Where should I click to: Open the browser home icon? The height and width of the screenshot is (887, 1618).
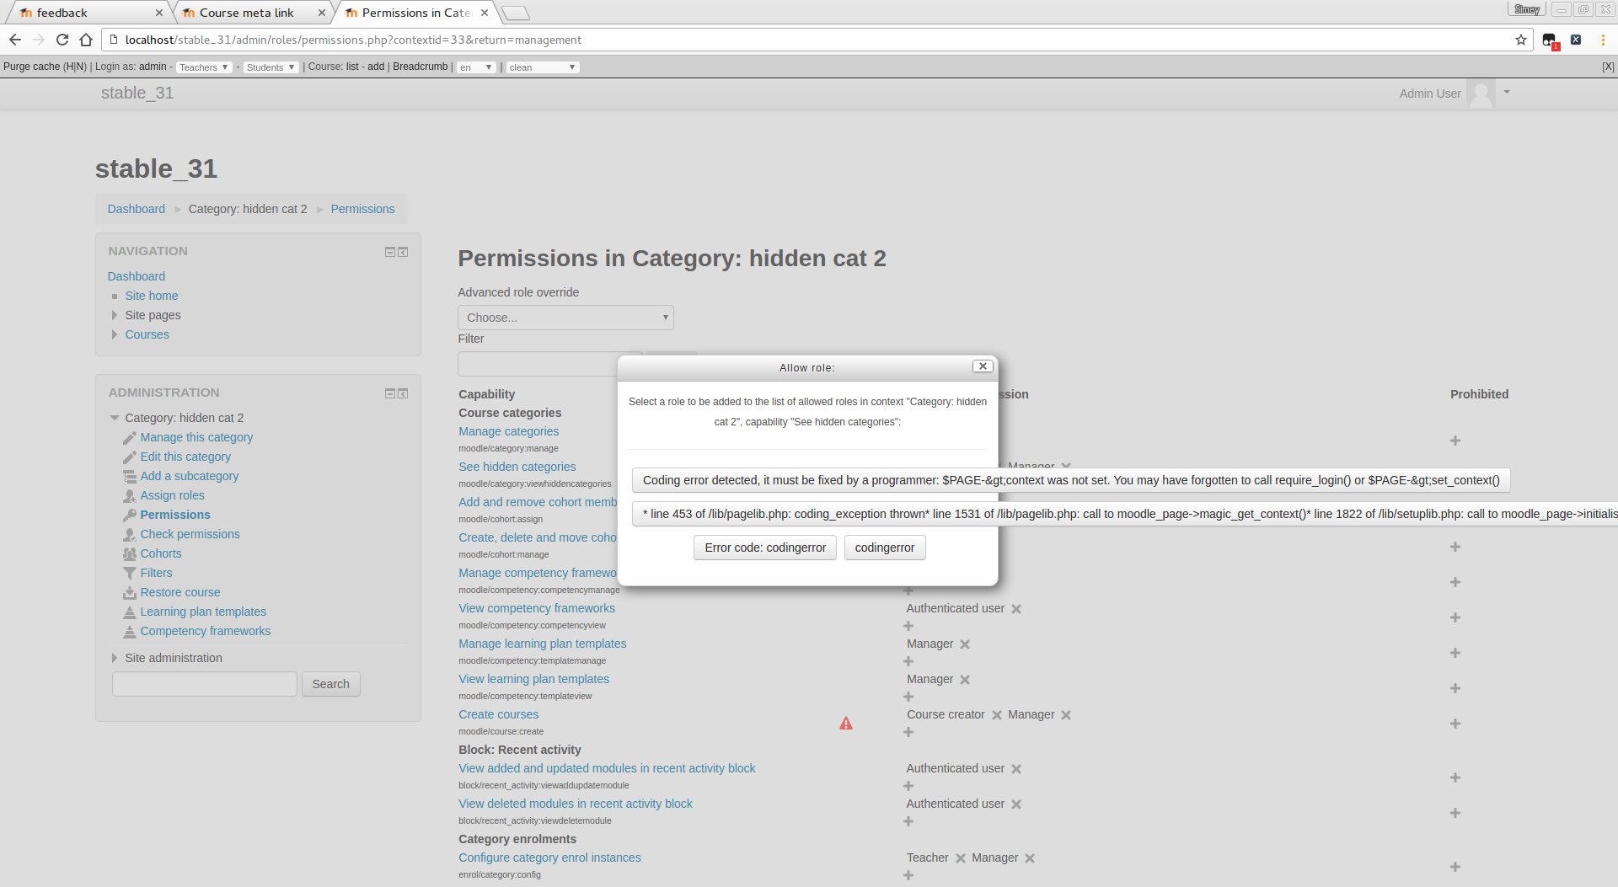pos(86,40)
